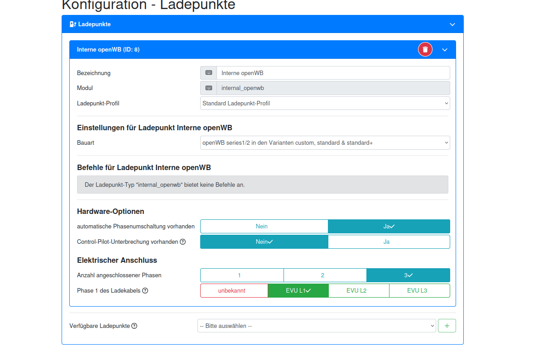
Task: Click the Bezeichnung field label
Action: click(x=94, y=73)
